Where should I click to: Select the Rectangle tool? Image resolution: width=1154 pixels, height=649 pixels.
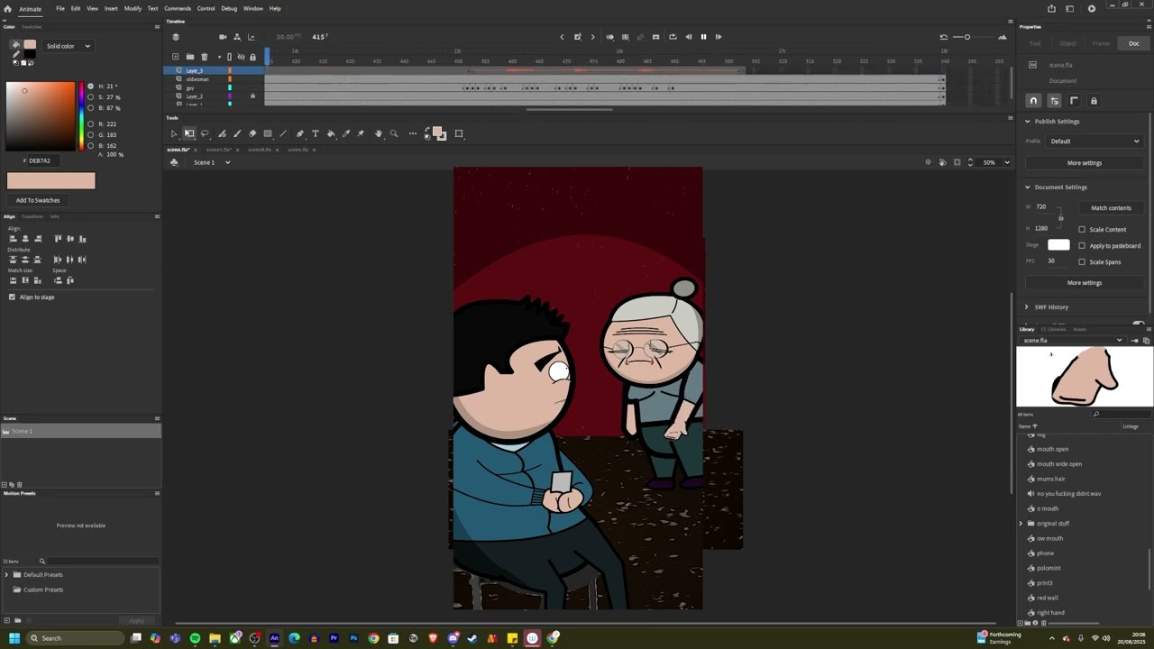pyautogui.click(x=268, y=133)
